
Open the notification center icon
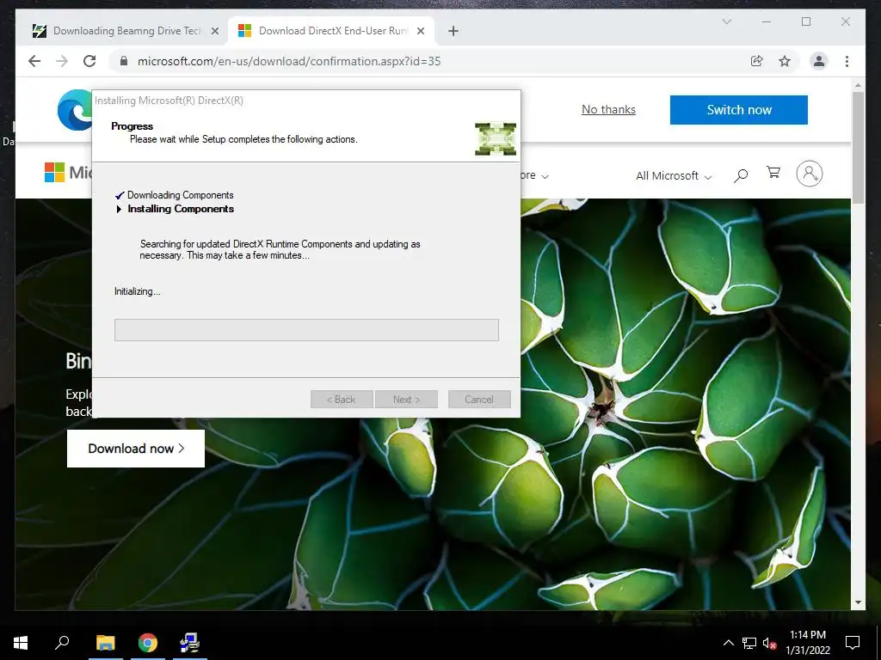tap(853, 643)
